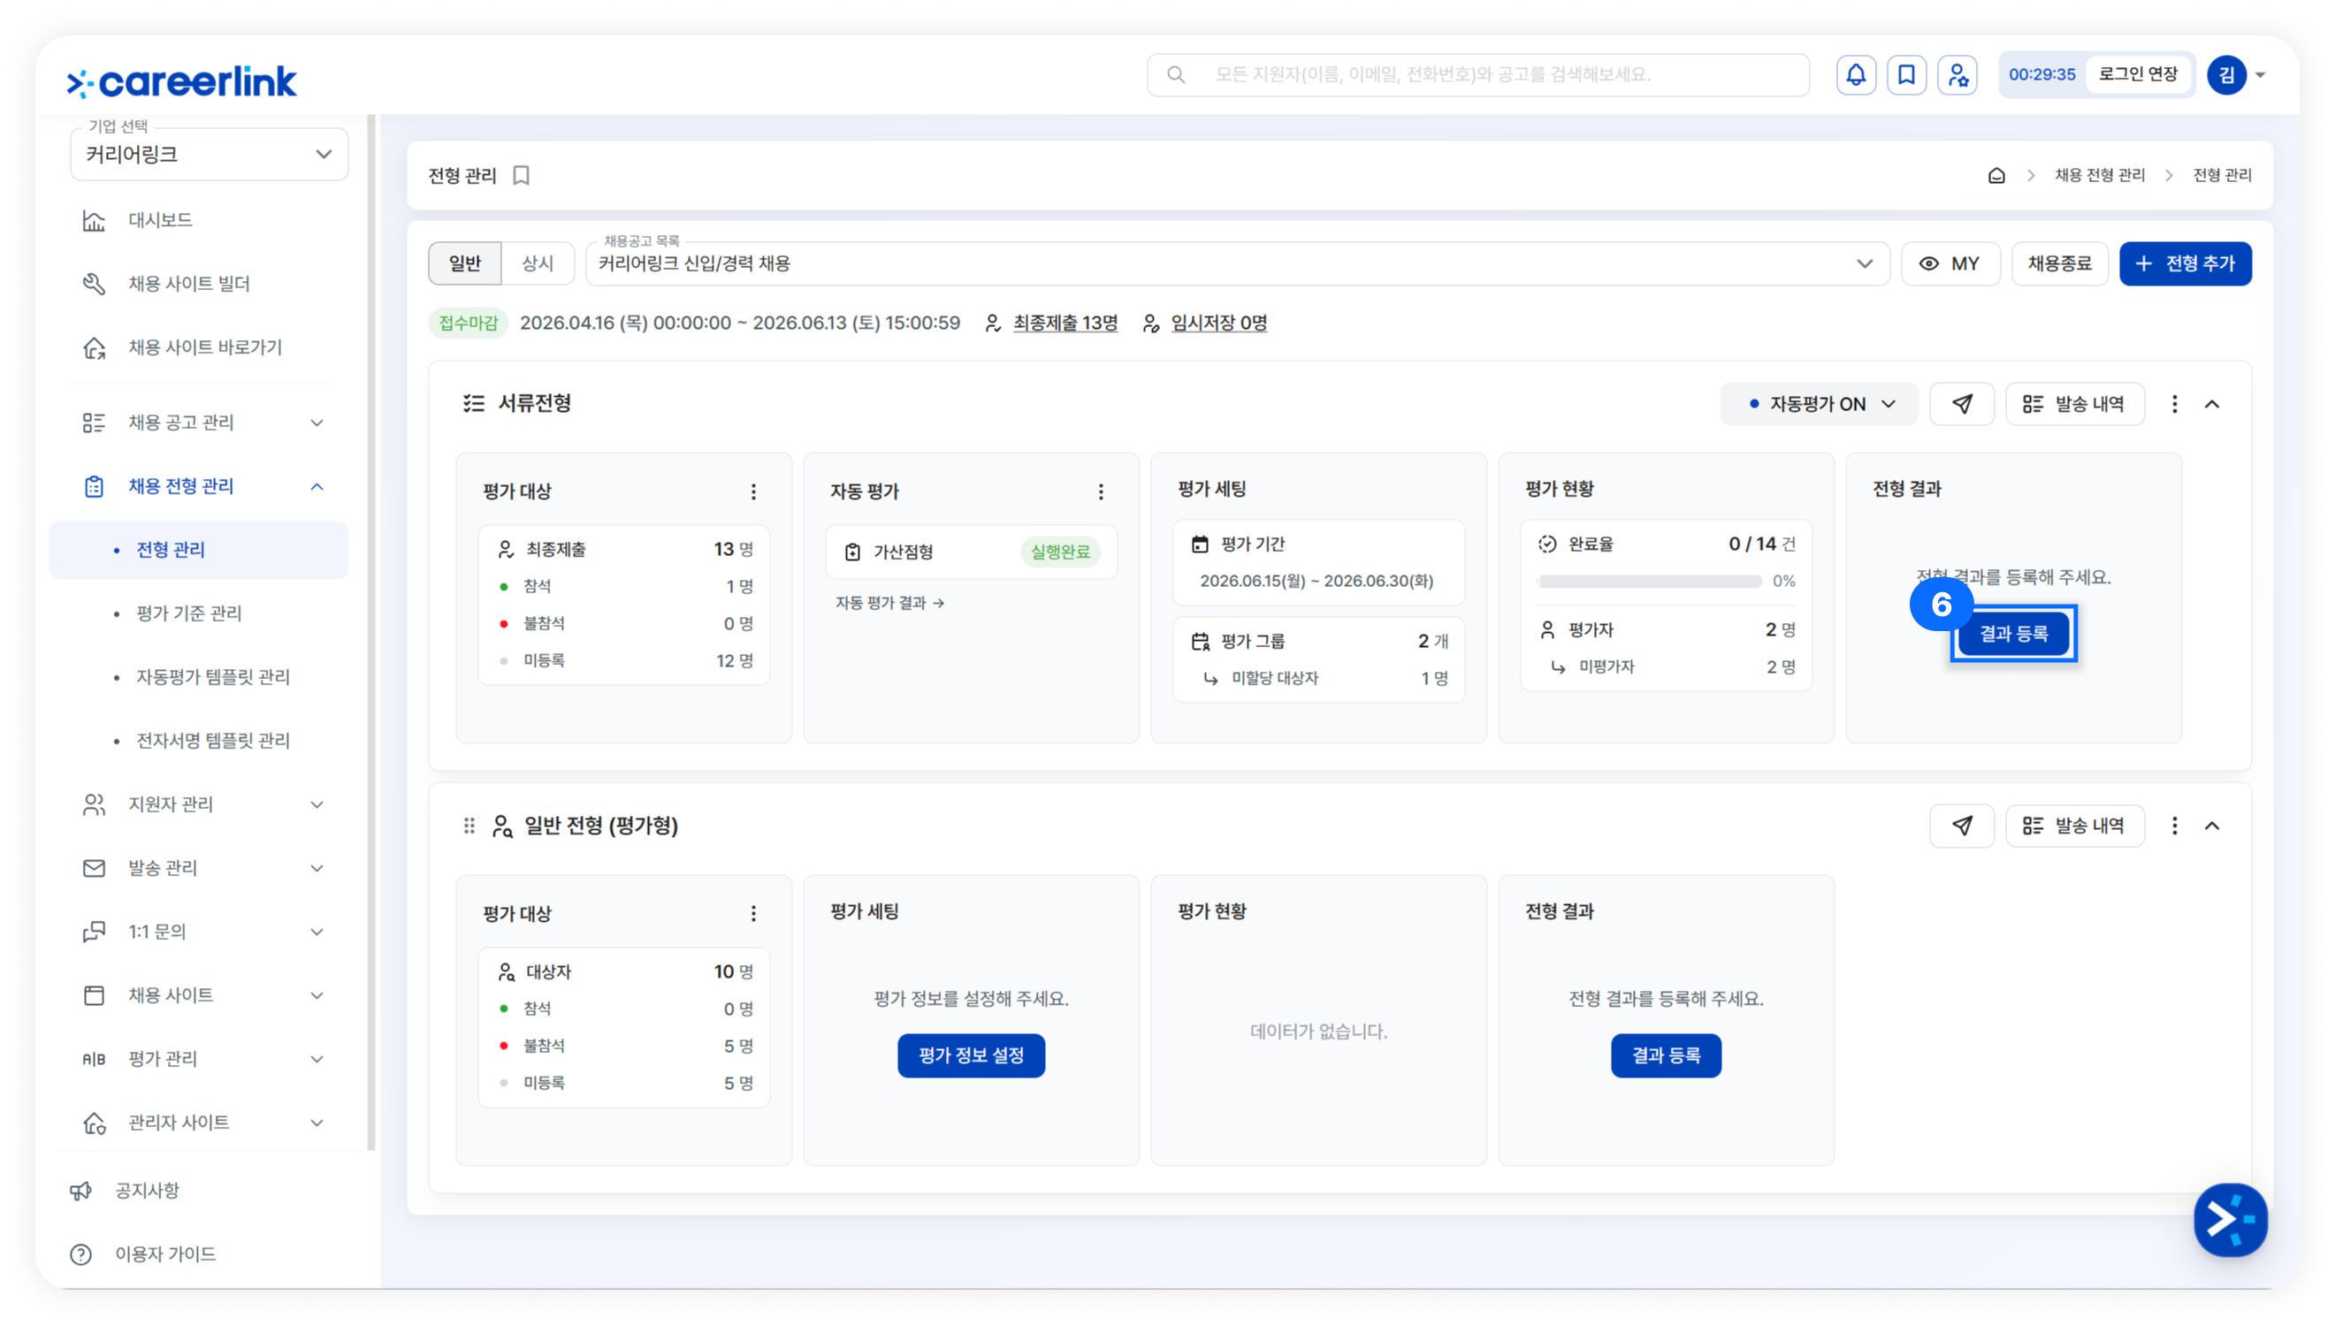
Task: Open 서류전형 발송 내역
Action: [2075, 404]
